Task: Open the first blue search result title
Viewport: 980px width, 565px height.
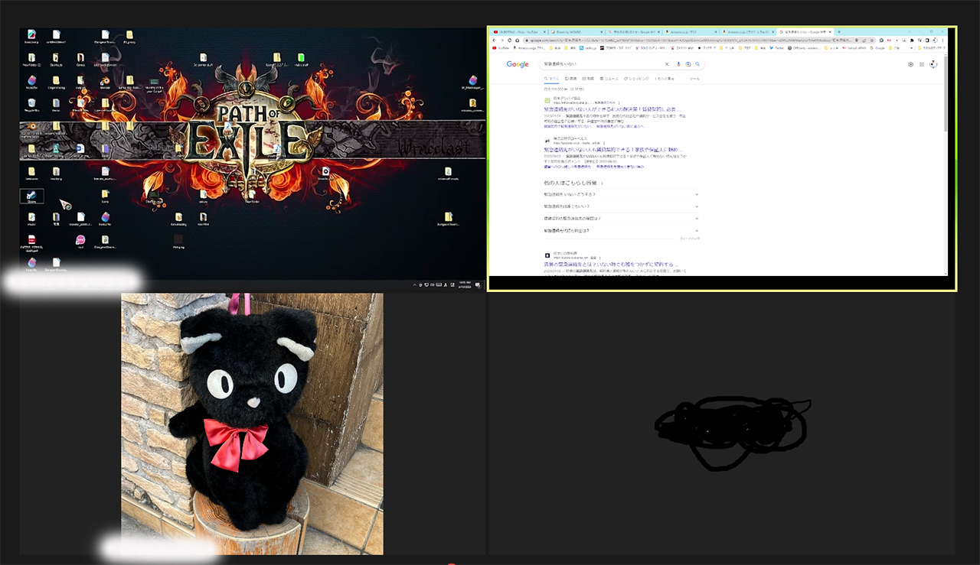Action: (613, 109)
